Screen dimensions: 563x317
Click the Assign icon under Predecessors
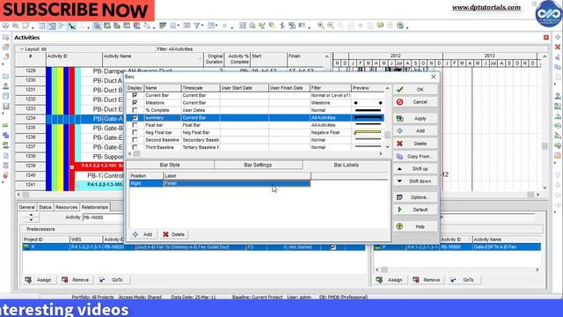(x=28, y=280)
